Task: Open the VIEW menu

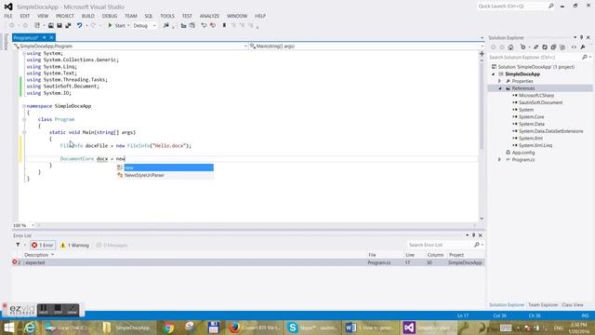Action: [x=43, y=16]
